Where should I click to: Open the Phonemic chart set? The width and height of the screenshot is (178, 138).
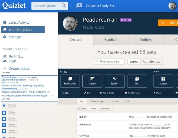9,77
